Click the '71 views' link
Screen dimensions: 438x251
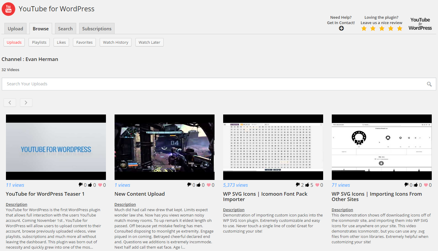tap(341, 185)
